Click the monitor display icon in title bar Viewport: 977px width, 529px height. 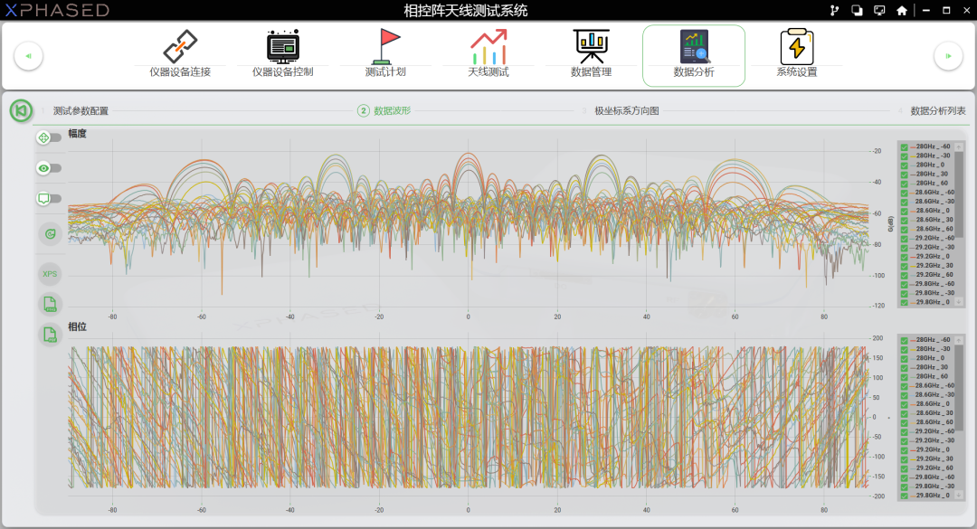click(879, 11)
